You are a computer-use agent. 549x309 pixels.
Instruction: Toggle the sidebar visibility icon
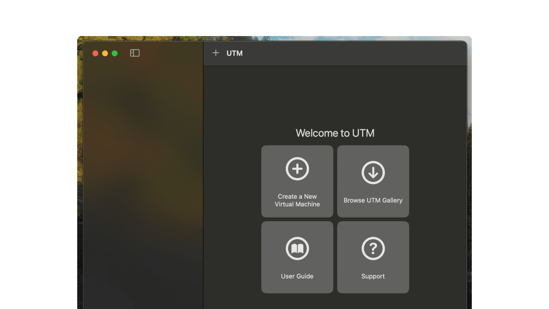tap(135, 53)
